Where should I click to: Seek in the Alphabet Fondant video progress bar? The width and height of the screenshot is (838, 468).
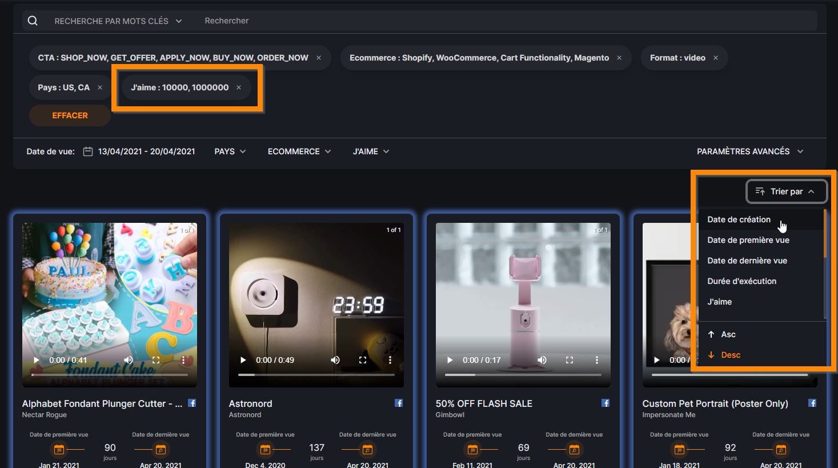pyautogui.click(x=110, y=375)
